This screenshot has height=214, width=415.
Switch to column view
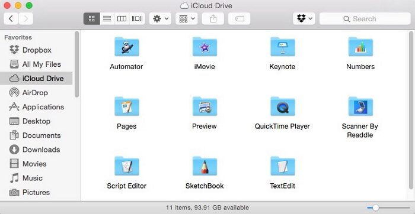click(122, 19)
